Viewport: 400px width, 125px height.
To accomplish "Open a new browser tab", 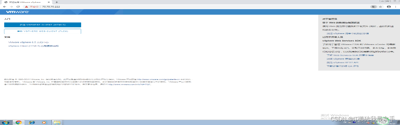I will (57, 2).
